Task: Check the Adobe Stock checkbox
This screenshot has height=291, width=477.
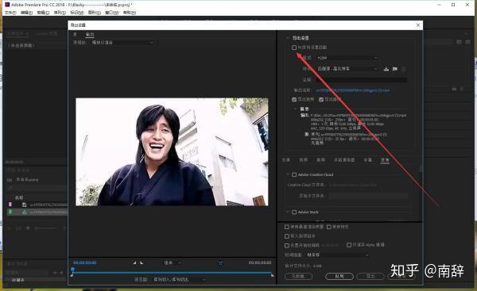Action: (294, 213)
